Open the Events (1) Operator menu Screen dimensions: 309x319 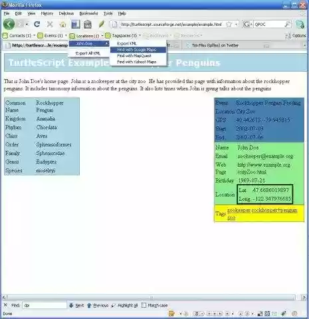coord(52,35)
